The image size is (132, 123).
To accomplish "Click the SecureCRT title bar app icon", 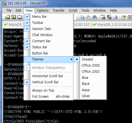I will [4, 3].
